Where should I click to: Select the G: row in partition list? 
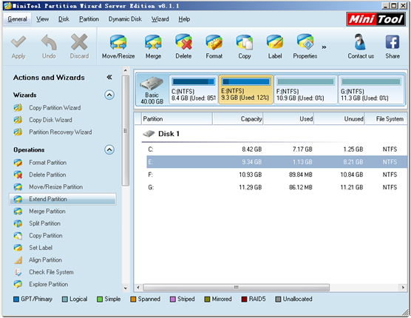pos(276,187)
